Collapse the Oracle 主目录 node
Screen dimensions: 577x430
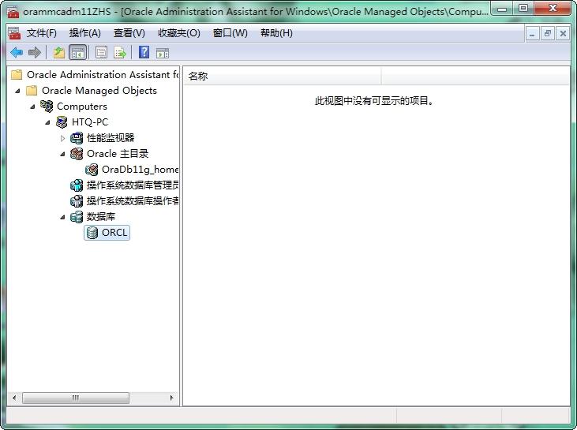(62, 154)
